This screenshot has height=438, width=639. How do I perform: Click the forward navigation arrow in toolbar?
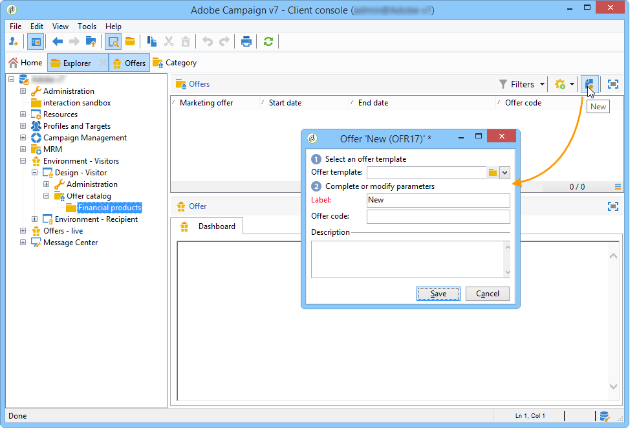point(74,41)
